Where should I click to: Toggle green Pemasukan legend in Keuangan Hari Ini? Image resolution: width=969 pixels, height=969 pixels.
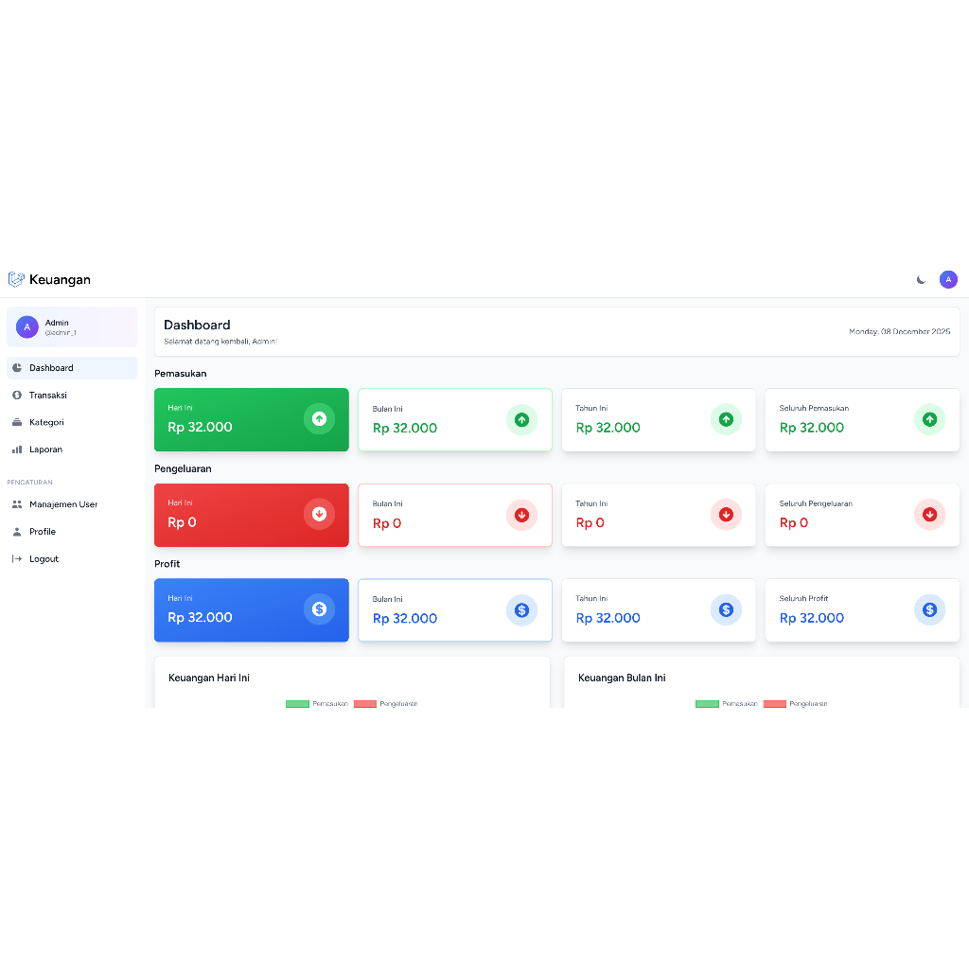point(317,704)
